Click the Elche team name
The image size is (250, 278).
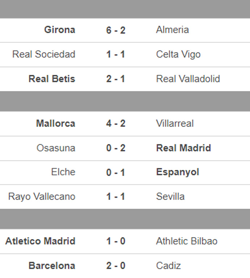(63, 172)
